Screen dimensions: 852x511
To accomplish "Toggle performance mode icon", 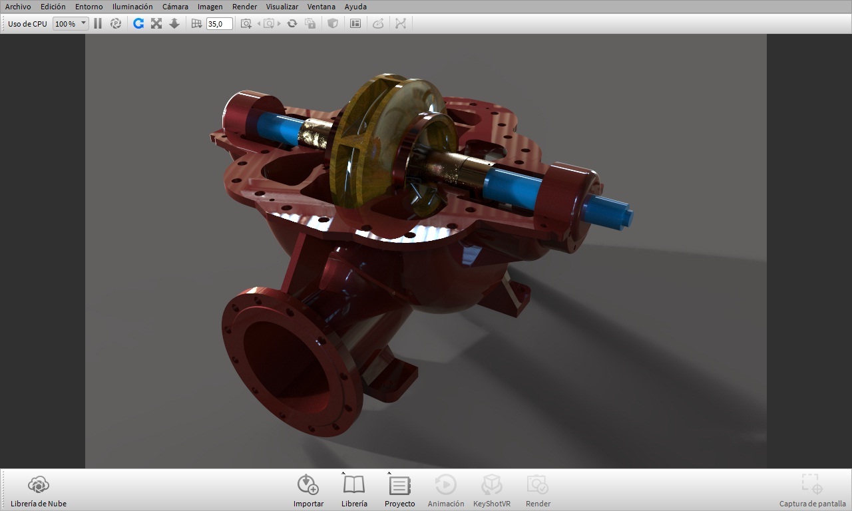I will coord(116,23).
